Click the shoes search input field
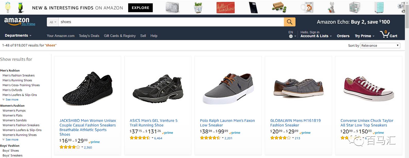The image size is (409, 158). point(171,22)
